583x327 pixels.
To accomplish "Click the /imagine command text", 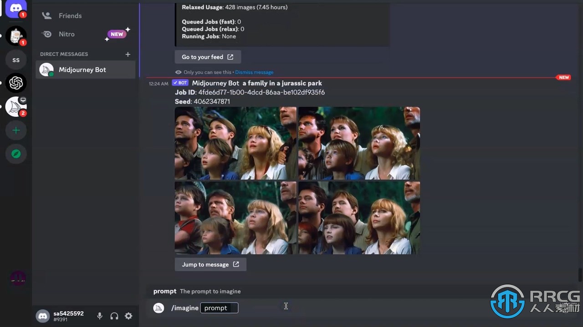I will 185,308.
